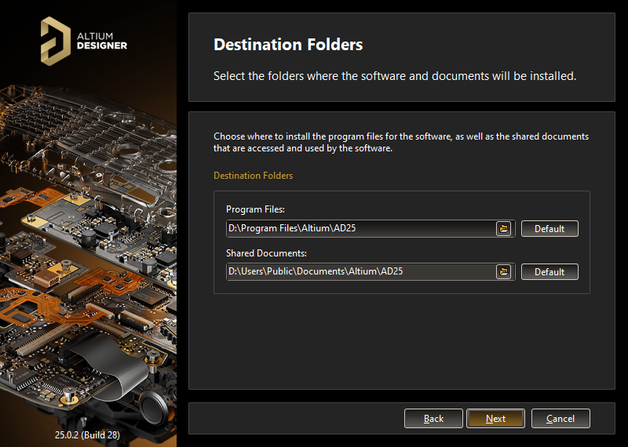Click the version text '25.0.2 (Build 28)'
Image resolution: width=628 pixels, height=447 pixels.
tap(87, 434)
